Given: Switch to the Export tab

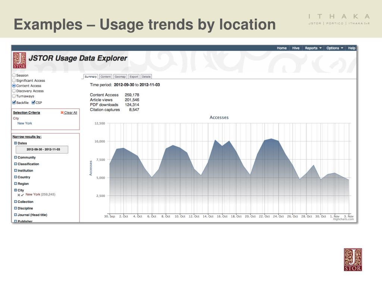Looking at the screenshot, I should [134, 77].
